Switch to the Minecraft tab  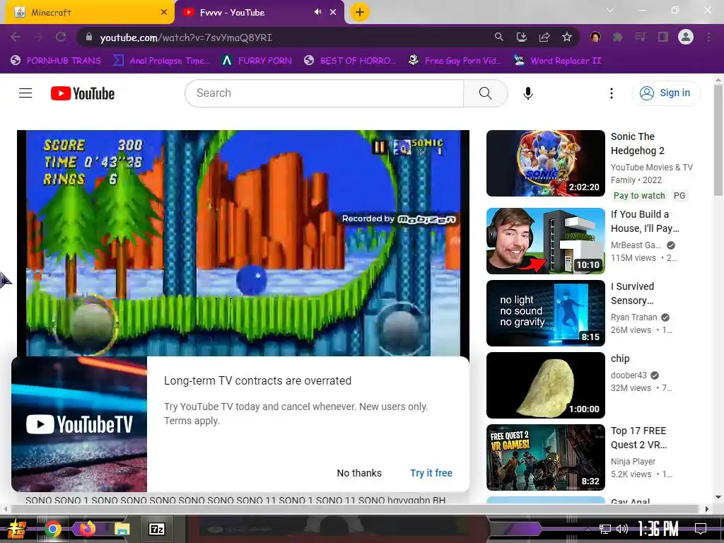pos(87,13)
